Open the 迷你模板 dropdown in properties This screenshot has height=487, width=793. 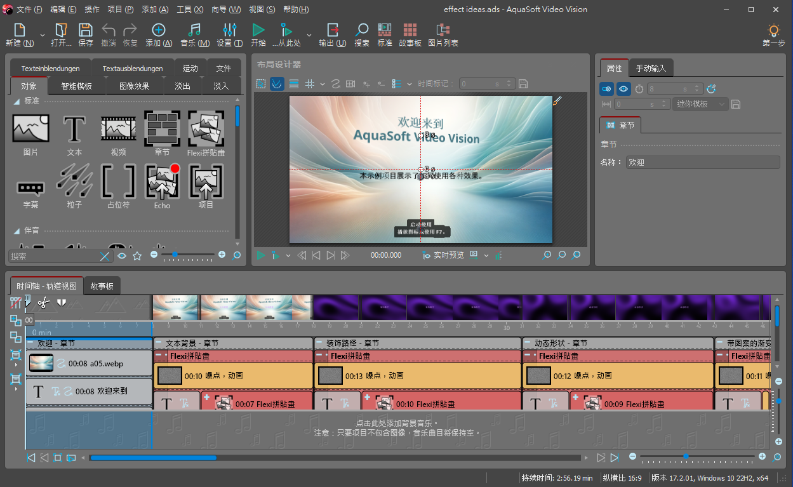(700, 104)
